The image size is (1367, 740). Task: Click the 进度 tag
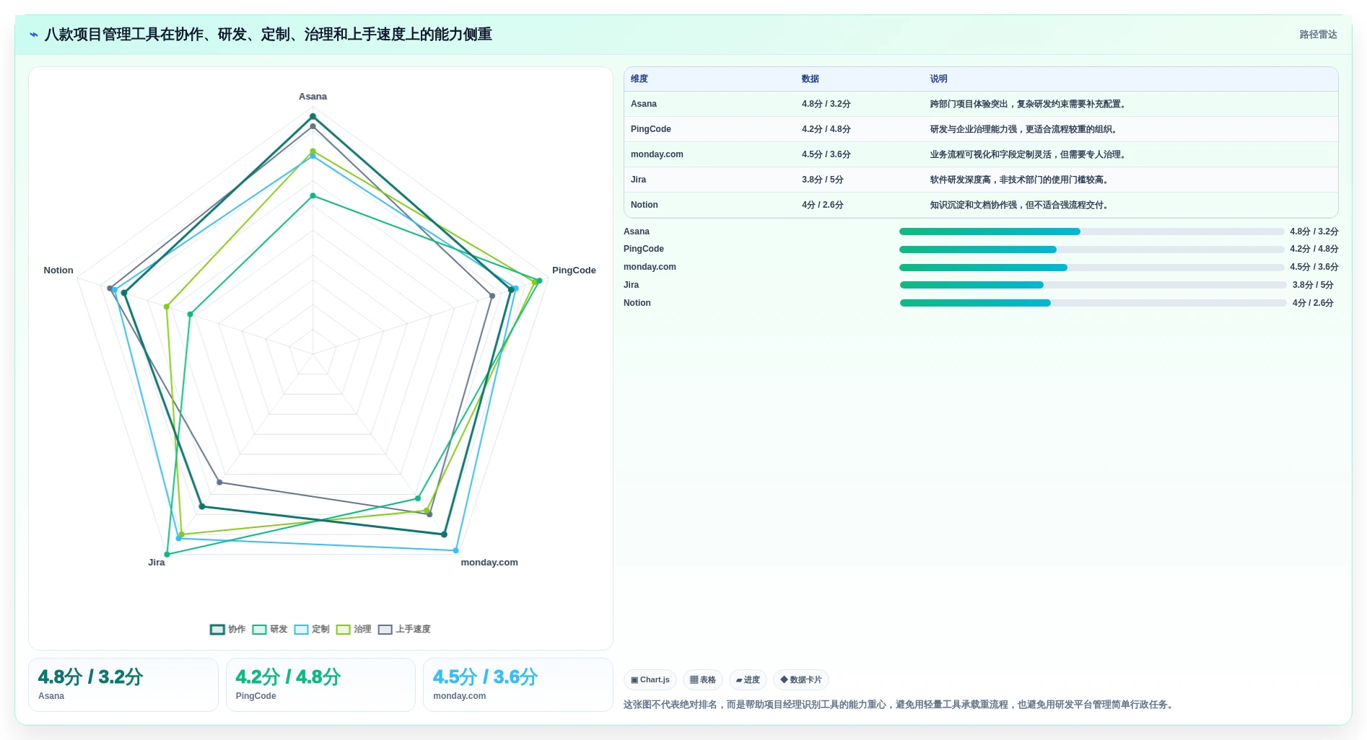click(x=748, y=679)
